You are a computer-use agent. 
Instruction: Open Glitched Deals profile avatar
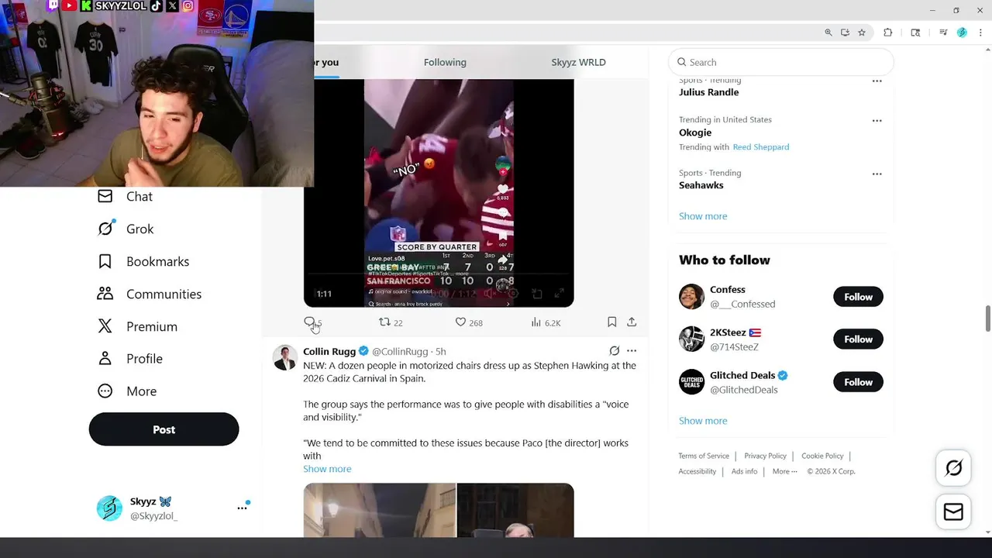coord(691,382)
